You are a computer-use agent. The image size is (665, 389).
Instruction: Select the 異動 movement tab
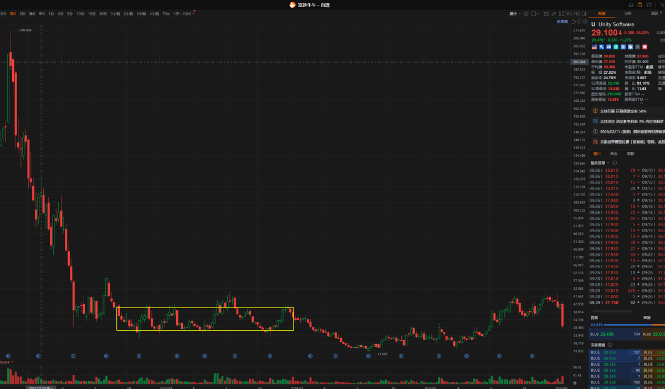point(630,153)
